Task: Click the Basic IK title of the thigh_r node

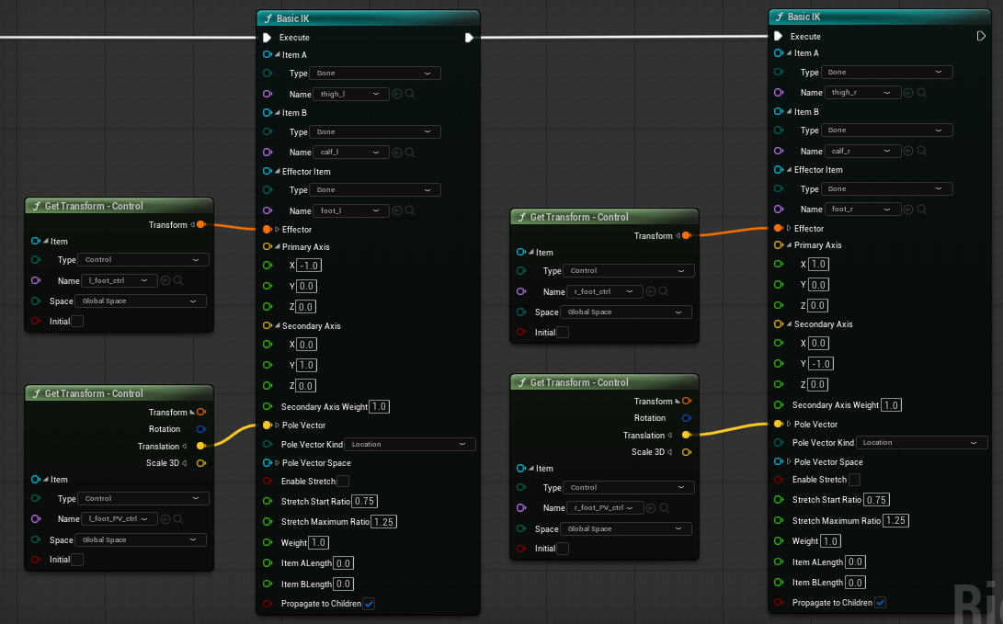Action: pyautogui.click(x=804, y=17)
